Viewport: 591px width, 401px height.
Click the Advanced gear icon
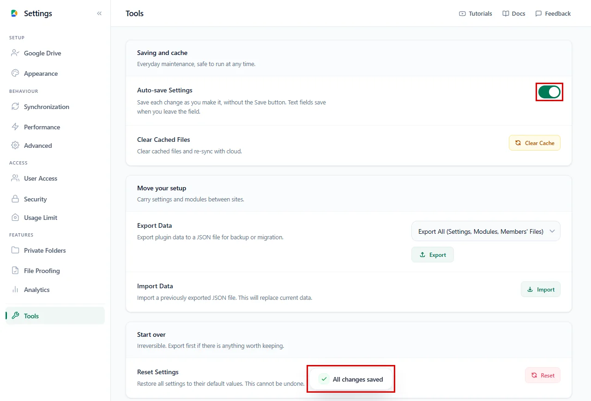click(15, 146)
